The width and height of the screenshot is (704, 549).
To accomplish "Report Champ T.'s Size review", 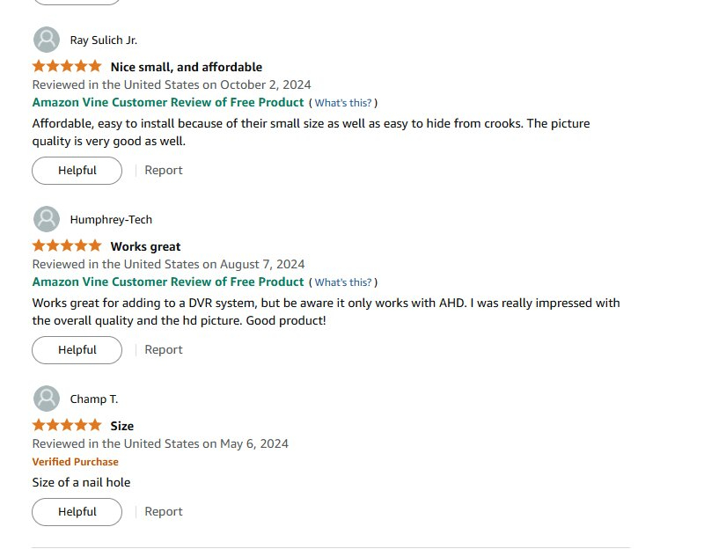I will click(164, 511).
